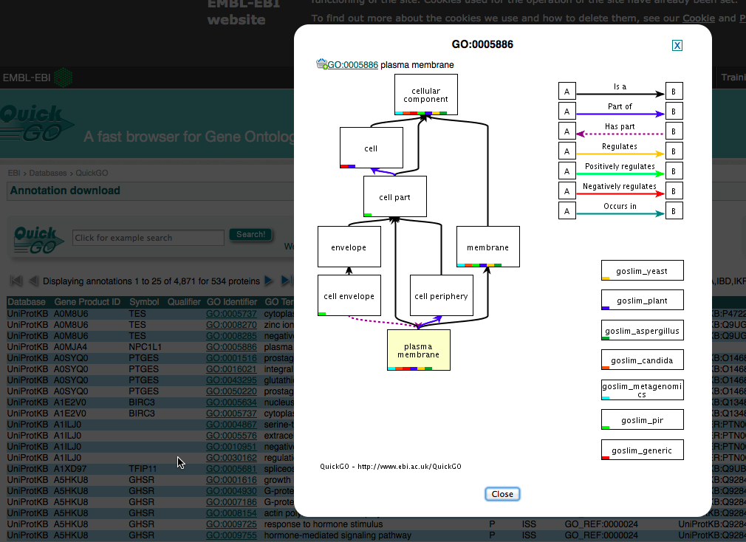This screenshot has width=746, height=542.
Task: Click the goslim_yeast legend box
Action: click(643, 270)
